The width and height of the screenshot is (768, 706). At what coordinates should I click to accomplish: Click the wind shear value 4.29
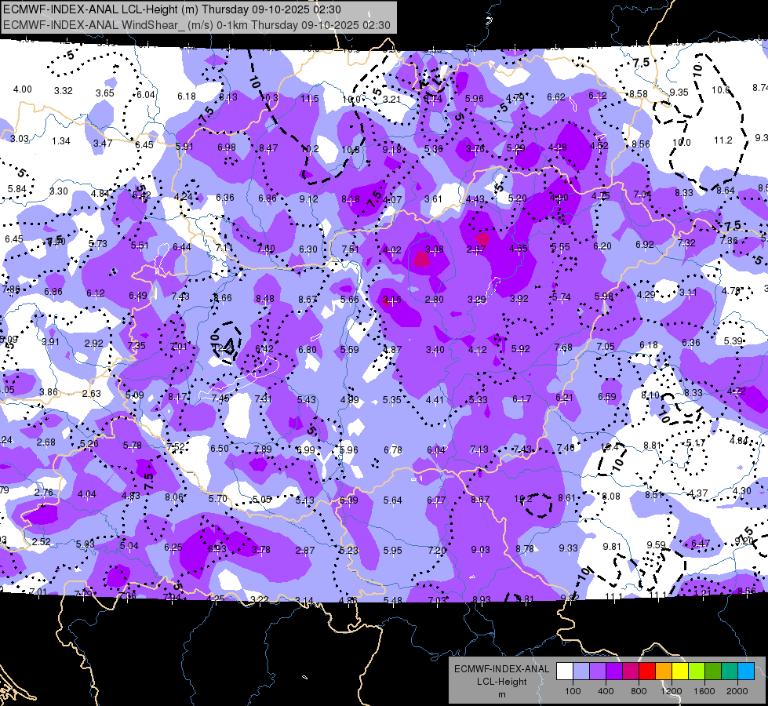(x=646, y=294)
